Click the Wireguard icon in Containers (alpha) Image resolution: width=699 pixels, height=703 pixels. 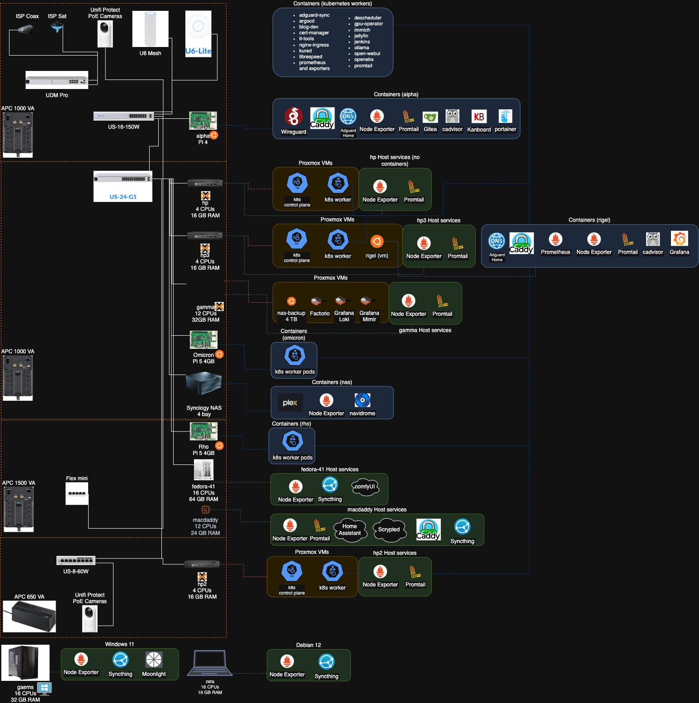[293, 117]
